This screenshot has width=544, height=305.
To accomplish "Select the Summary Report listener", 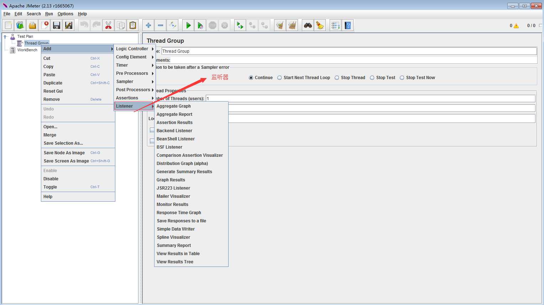I will 191,245.
